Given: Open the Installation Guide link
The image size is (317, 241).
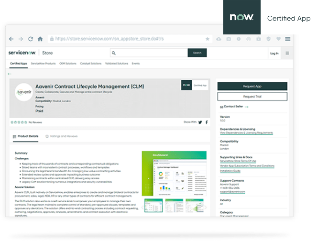Looking at the screenshot, I should 230,171.
